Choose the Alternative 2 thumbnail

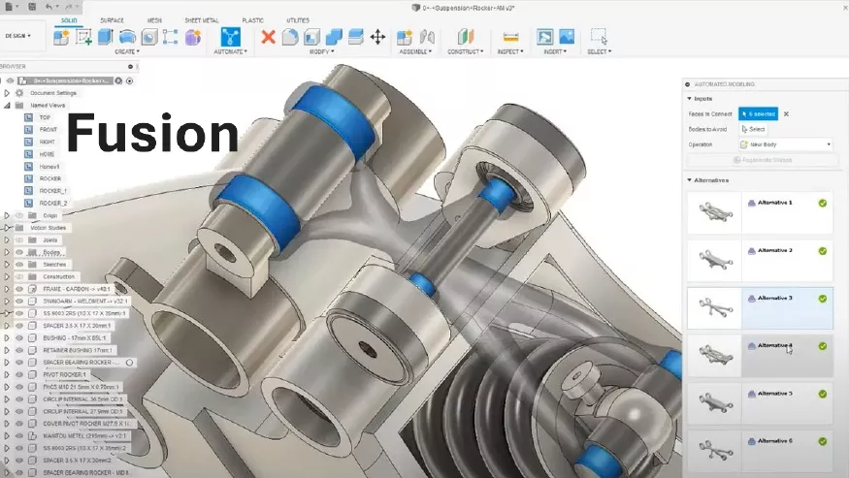tap(714, 260)
